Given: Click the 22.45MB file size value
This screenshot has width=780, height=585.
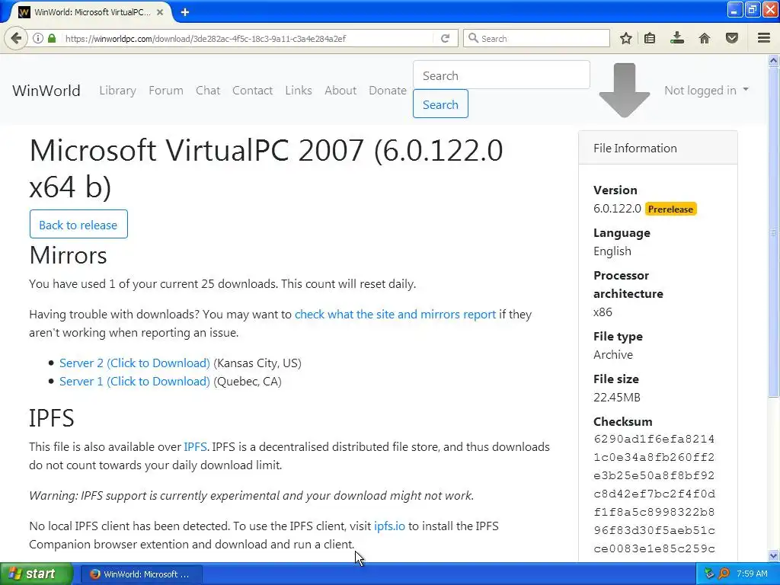Looking at the screenshot, I should 617,398.
